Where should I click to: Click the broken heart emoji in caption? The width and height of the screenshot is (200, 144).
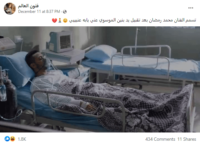[54, 20]
